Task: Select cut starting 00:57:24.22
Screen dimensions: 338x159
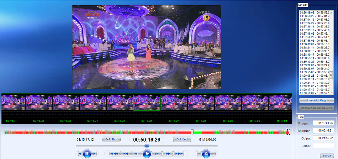Action: point(314,23)
